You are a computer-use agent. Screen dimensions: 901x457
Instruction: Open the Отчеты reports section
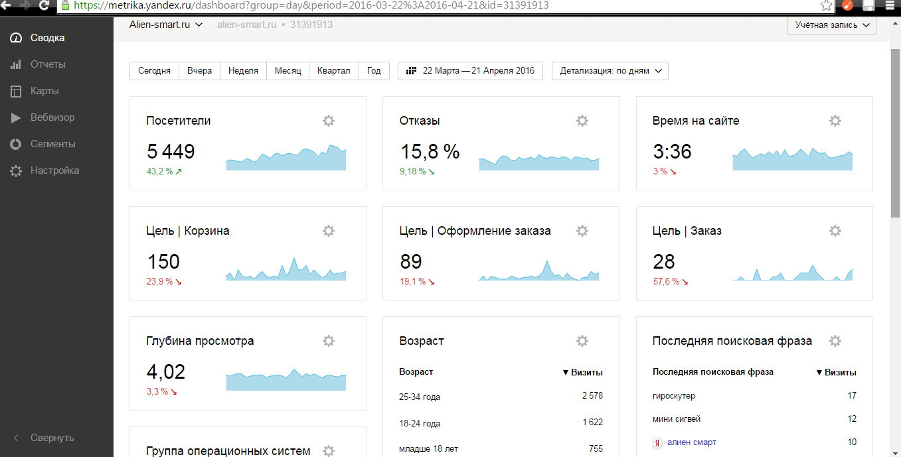point(47,64)
